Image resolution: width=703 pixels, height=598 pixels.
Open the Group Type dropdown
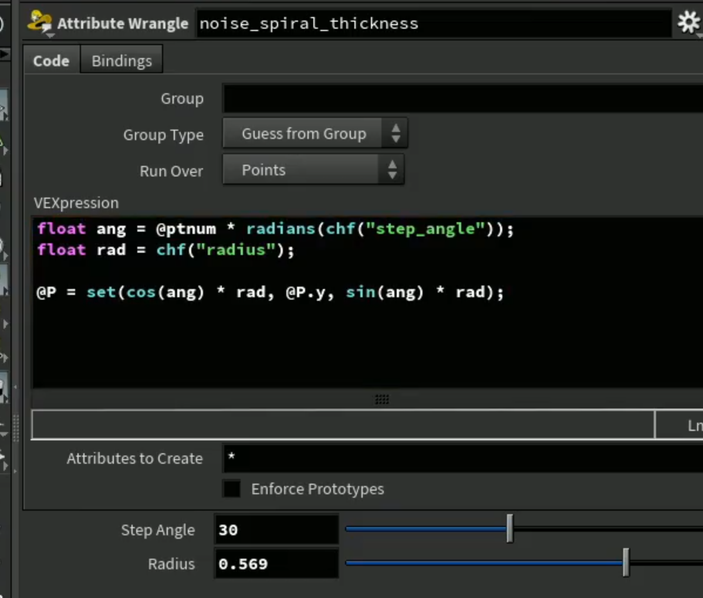[x=315, y=133]
